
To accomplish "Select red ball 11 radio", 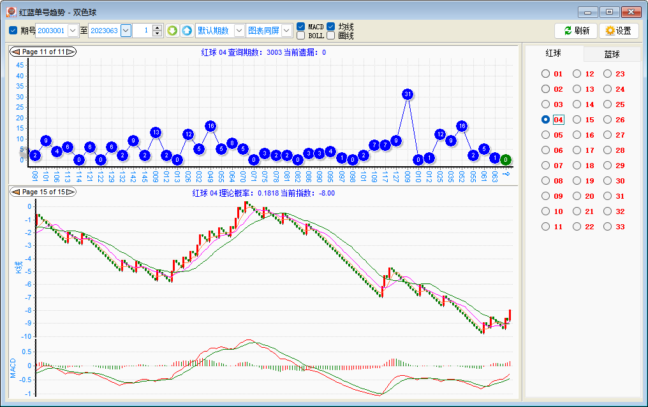I will point(545,226).
